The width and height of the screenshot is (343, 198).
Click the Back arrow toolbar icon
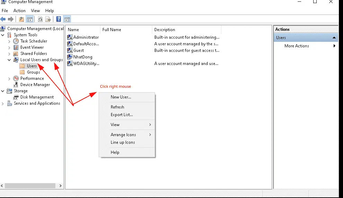(x=3, y=19)
